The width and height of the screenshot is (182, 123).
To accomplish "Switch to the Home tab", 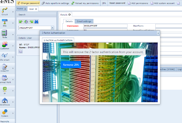I will click(x=20, y=9).
